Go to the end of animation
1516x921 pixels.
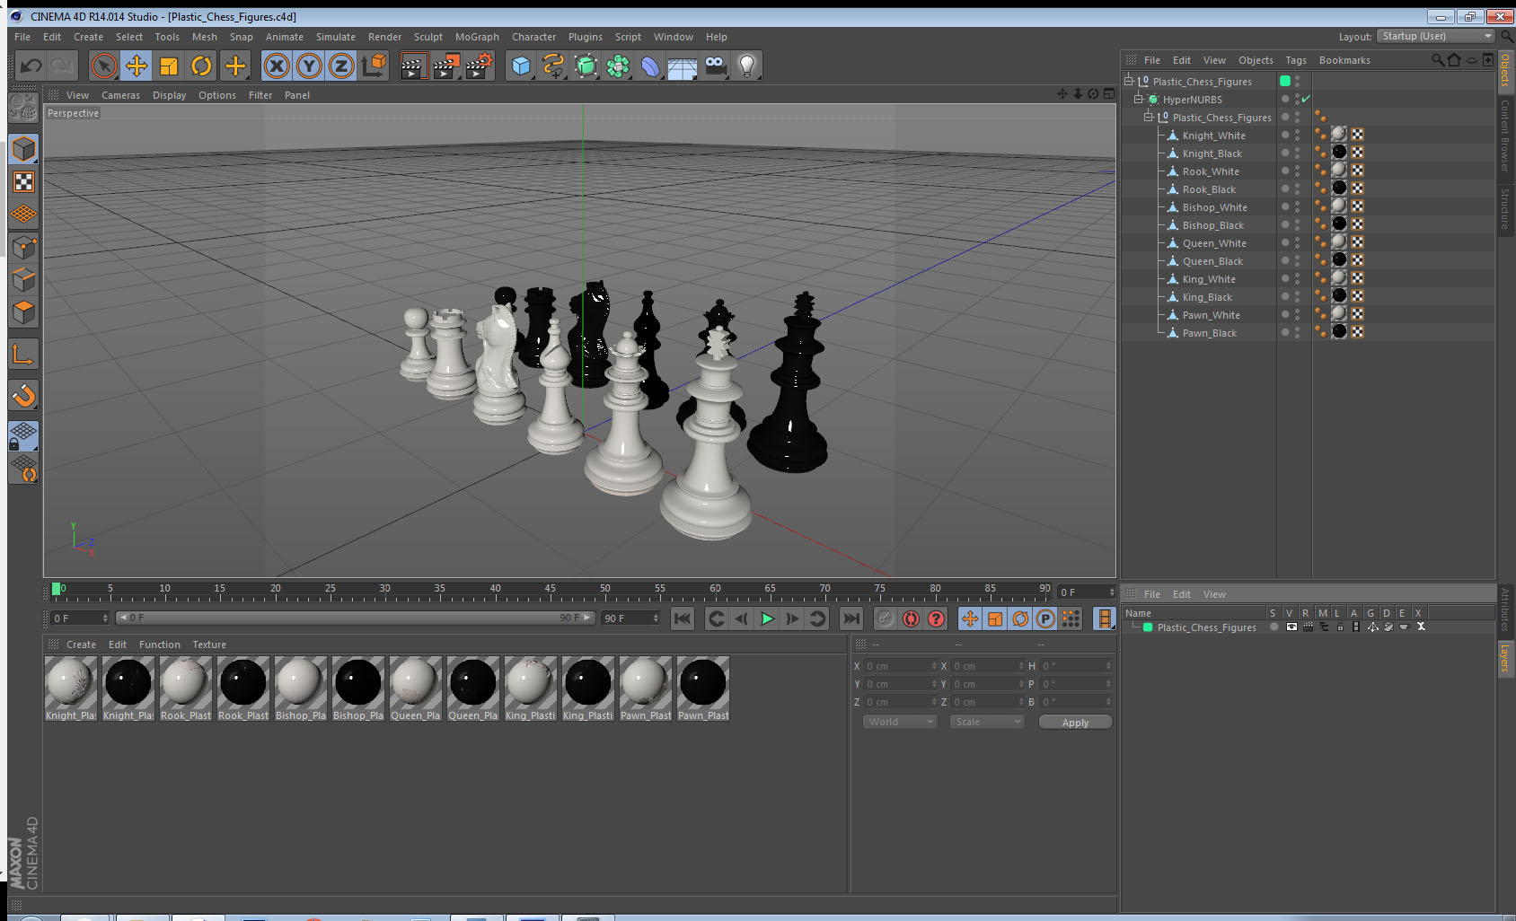[851, 618]
